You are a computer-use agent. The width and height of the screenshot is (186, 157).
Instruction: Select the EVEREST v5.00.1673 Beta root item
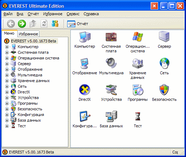click(x=34, y=41)
